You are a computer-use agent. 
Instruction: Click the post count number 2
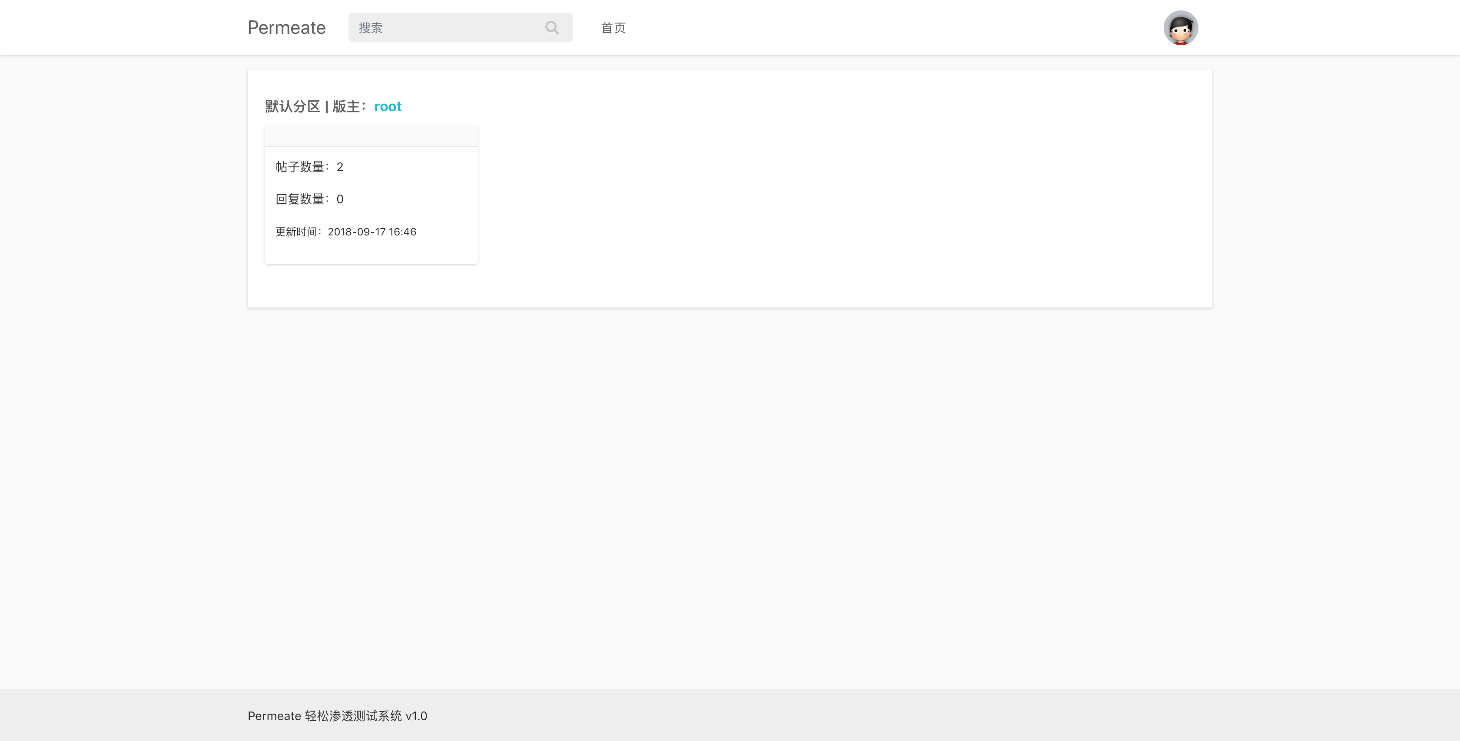point(340,167)
